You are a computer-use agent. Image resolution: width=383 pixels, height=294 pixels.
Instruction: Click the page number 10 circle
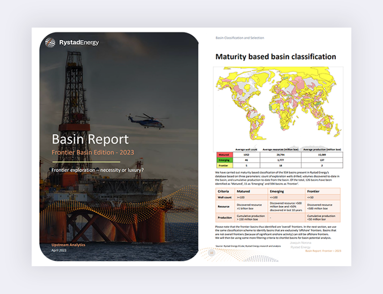click(212, 253)
